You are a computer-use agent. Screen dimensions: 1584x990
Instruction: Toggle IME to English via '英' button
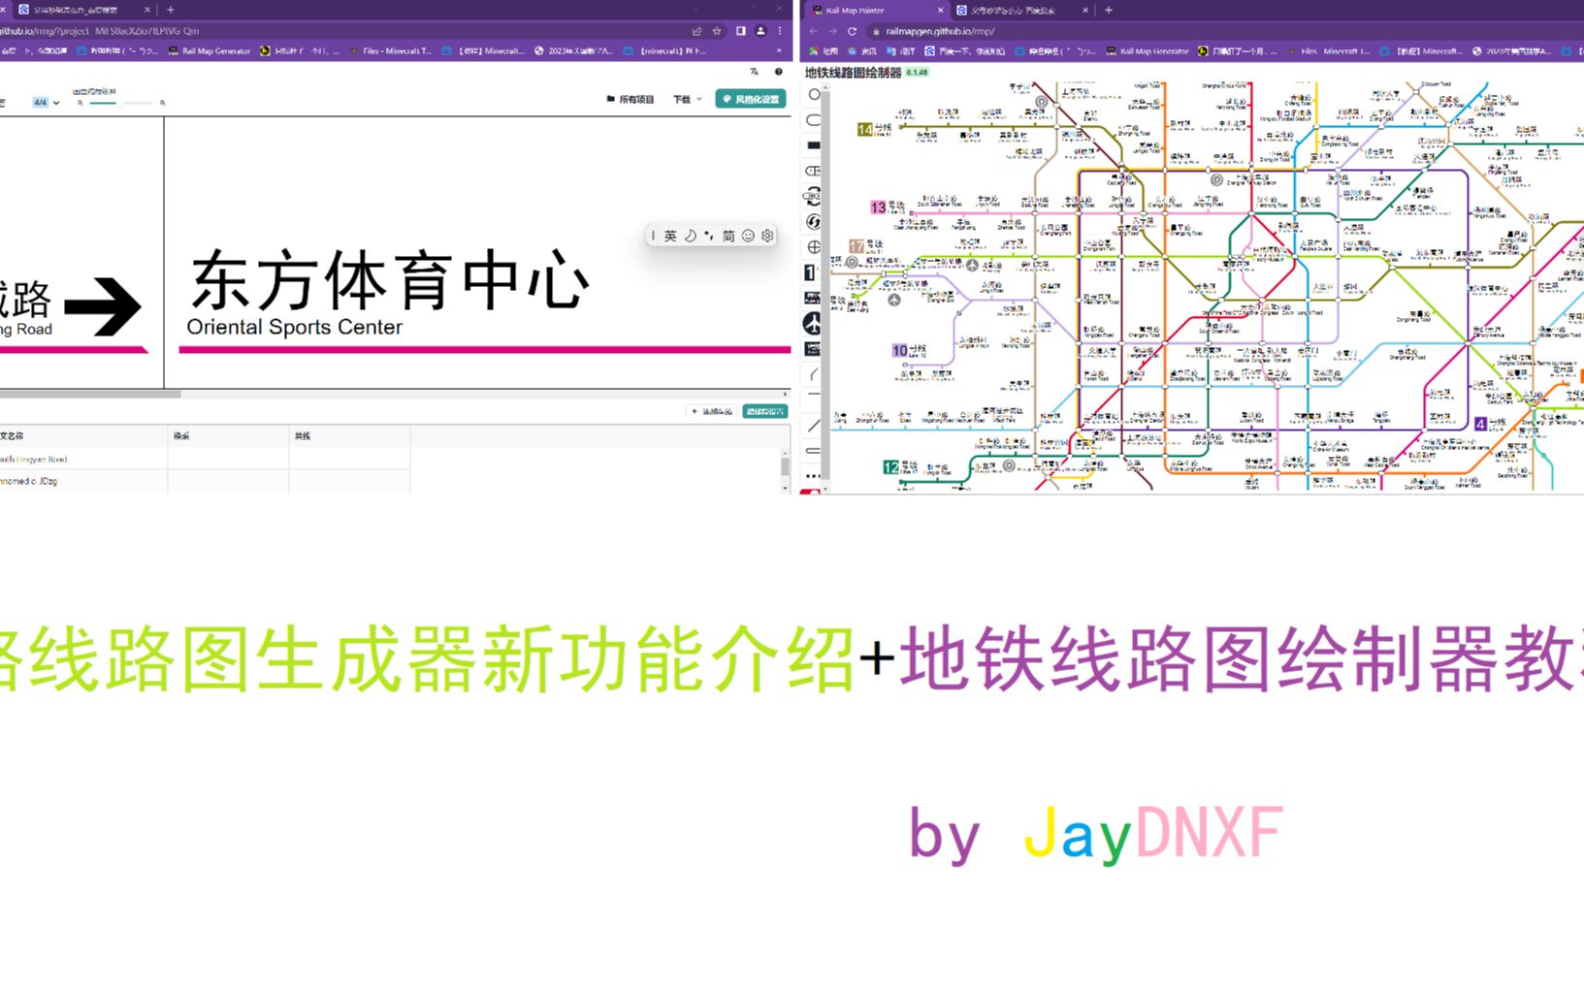(x=670, y=236)
